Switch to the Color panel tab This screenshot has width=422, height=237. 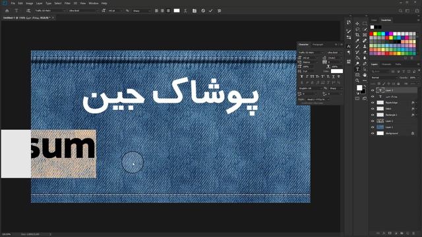tap(374, 20)
